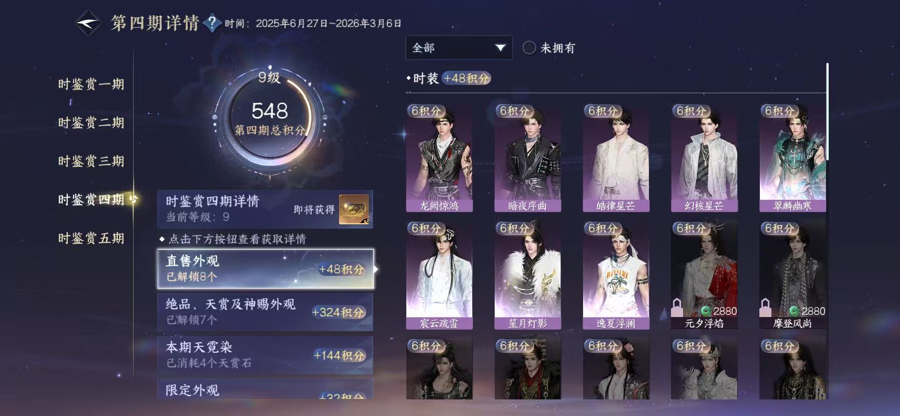Choose the 逸夏浮澜 outfit card

point(616,276)
